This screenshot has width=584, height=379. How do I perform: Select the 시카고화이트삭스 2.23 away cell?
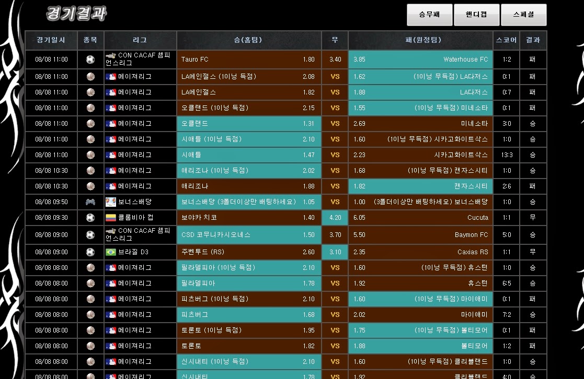(420, 155)
